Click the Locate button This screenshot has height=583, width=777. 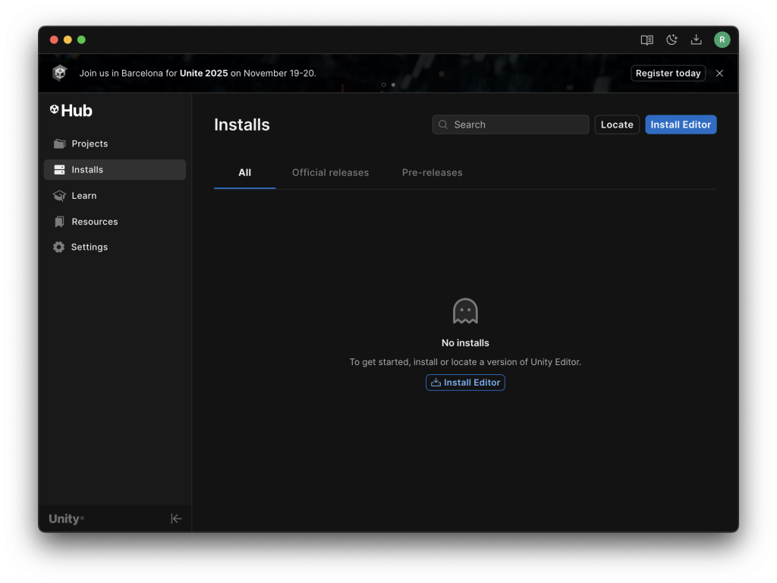coord(617,124)
